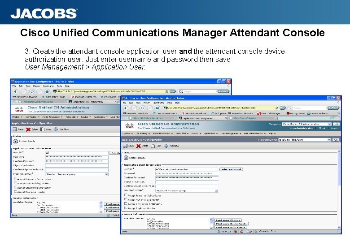Expand Call Routing menu in front window

click(143, 134)
